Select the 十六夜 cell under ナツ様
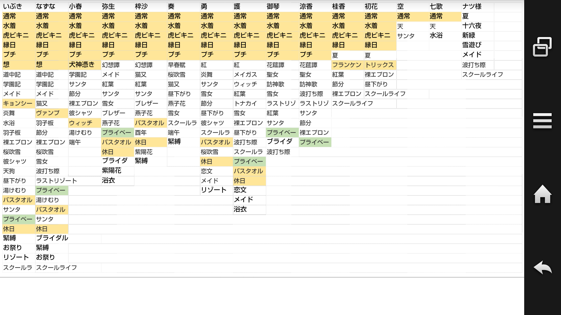This screenshot has width=561, height=315. click(x=472, y=26)
